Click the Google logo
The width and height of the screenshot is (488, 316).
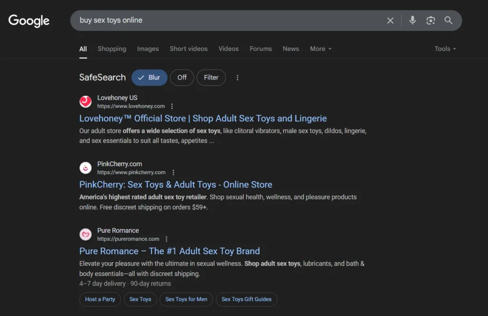point(29,21)
